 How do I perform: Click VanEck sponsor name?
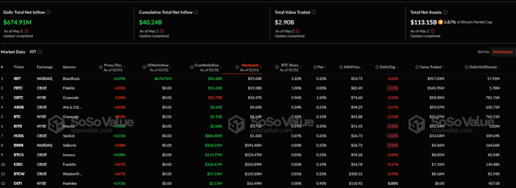69,136
